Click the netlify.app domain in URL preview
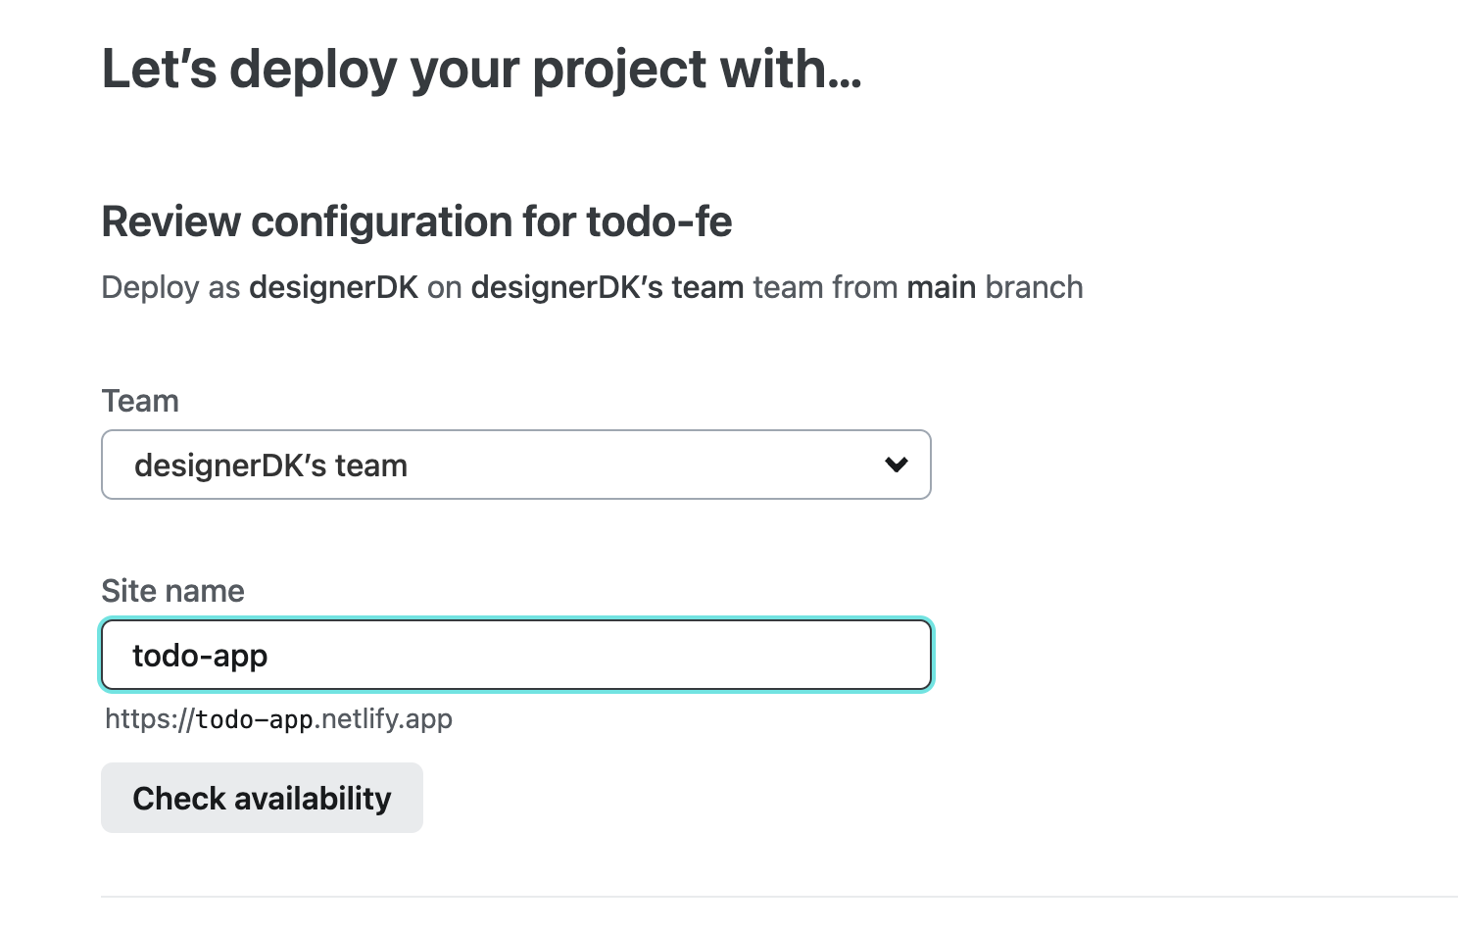1458x931 pixels. pos(386,719)
